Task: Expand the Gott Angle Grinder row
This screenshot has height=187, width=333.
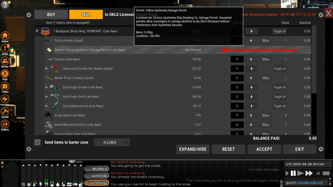Action: pos(47,87)
